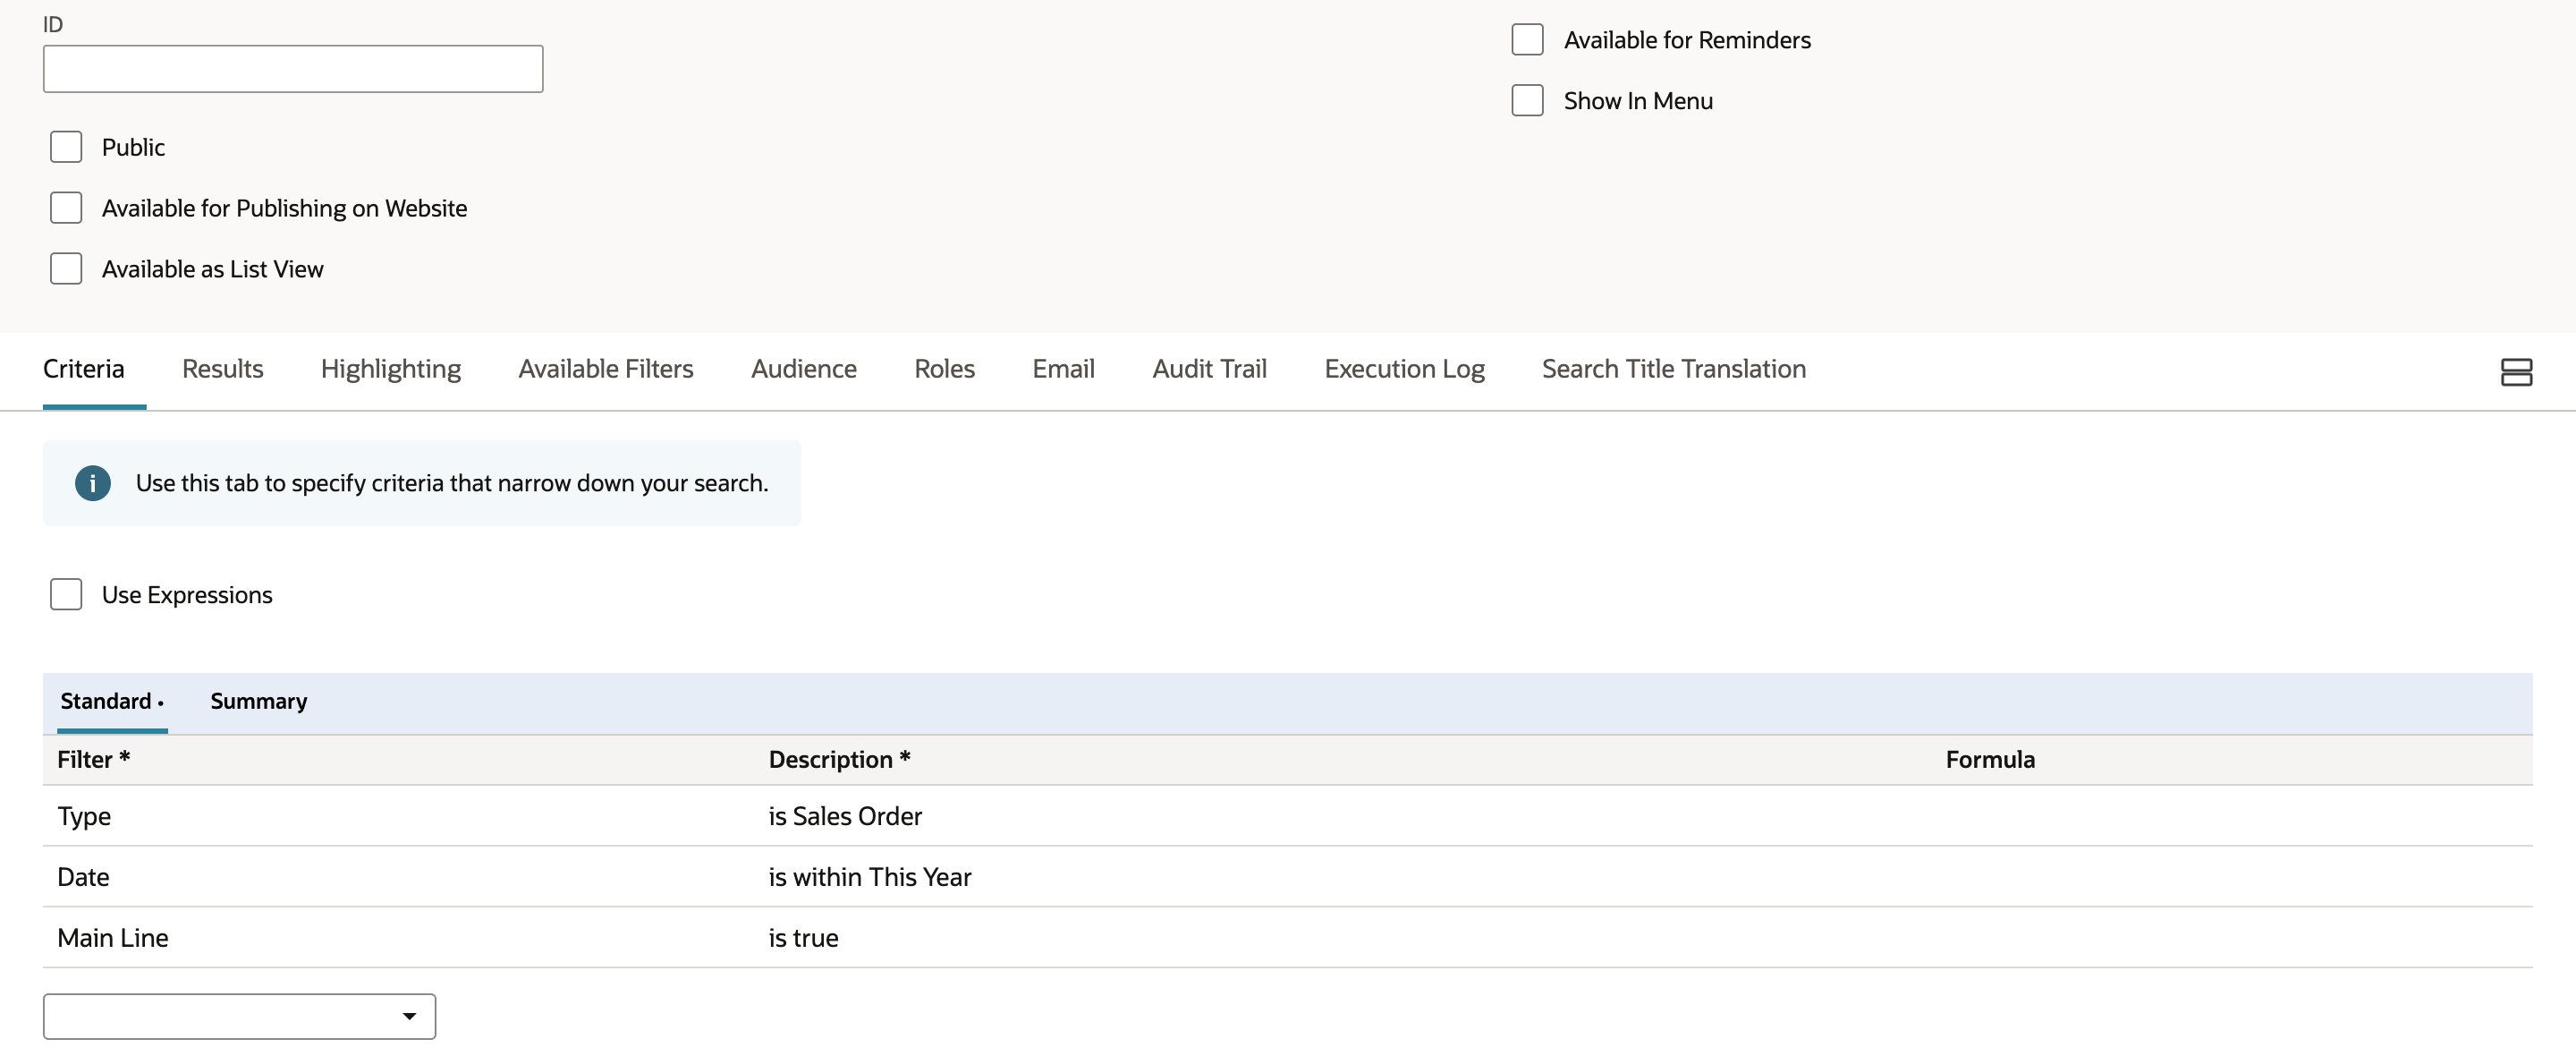Toggle the Use Expressions checkbox
Viewport: 2576px width, 1056px height.
tap(66, 594)
